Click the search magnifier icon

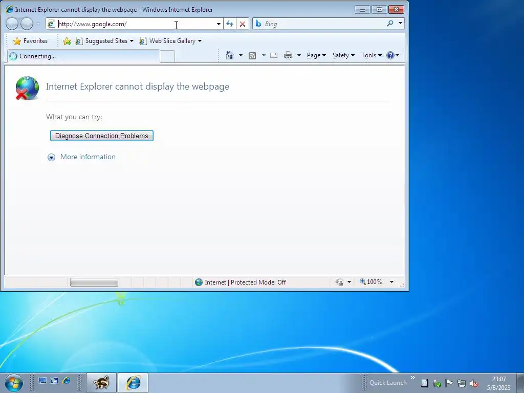(x=390, y=24)
